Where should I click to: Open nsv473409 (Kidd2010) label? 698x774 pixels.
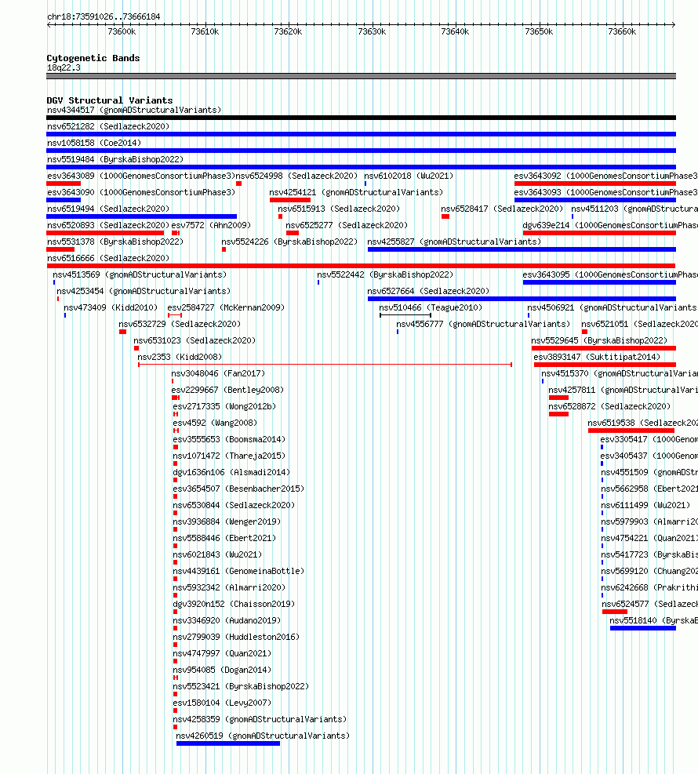[x=111, y=307]
